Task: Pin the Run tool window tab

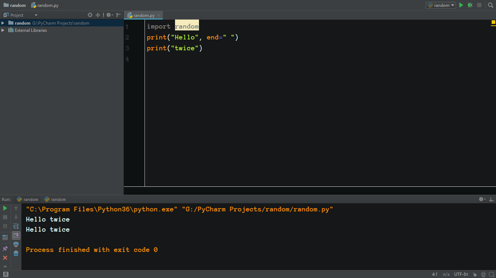Action: tap(5, 248)
